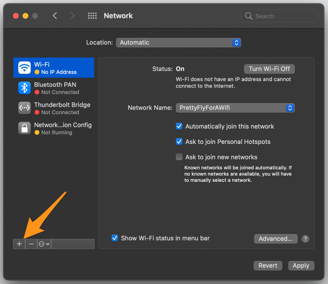This screenshot has width=328, height=284.
Task: Click the help question mark icon
Action: (305, 239)
